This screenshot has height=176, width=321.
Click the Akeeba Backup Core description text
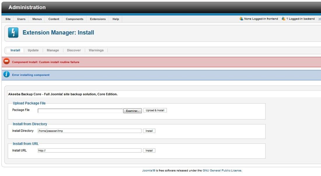pos(63,94)
